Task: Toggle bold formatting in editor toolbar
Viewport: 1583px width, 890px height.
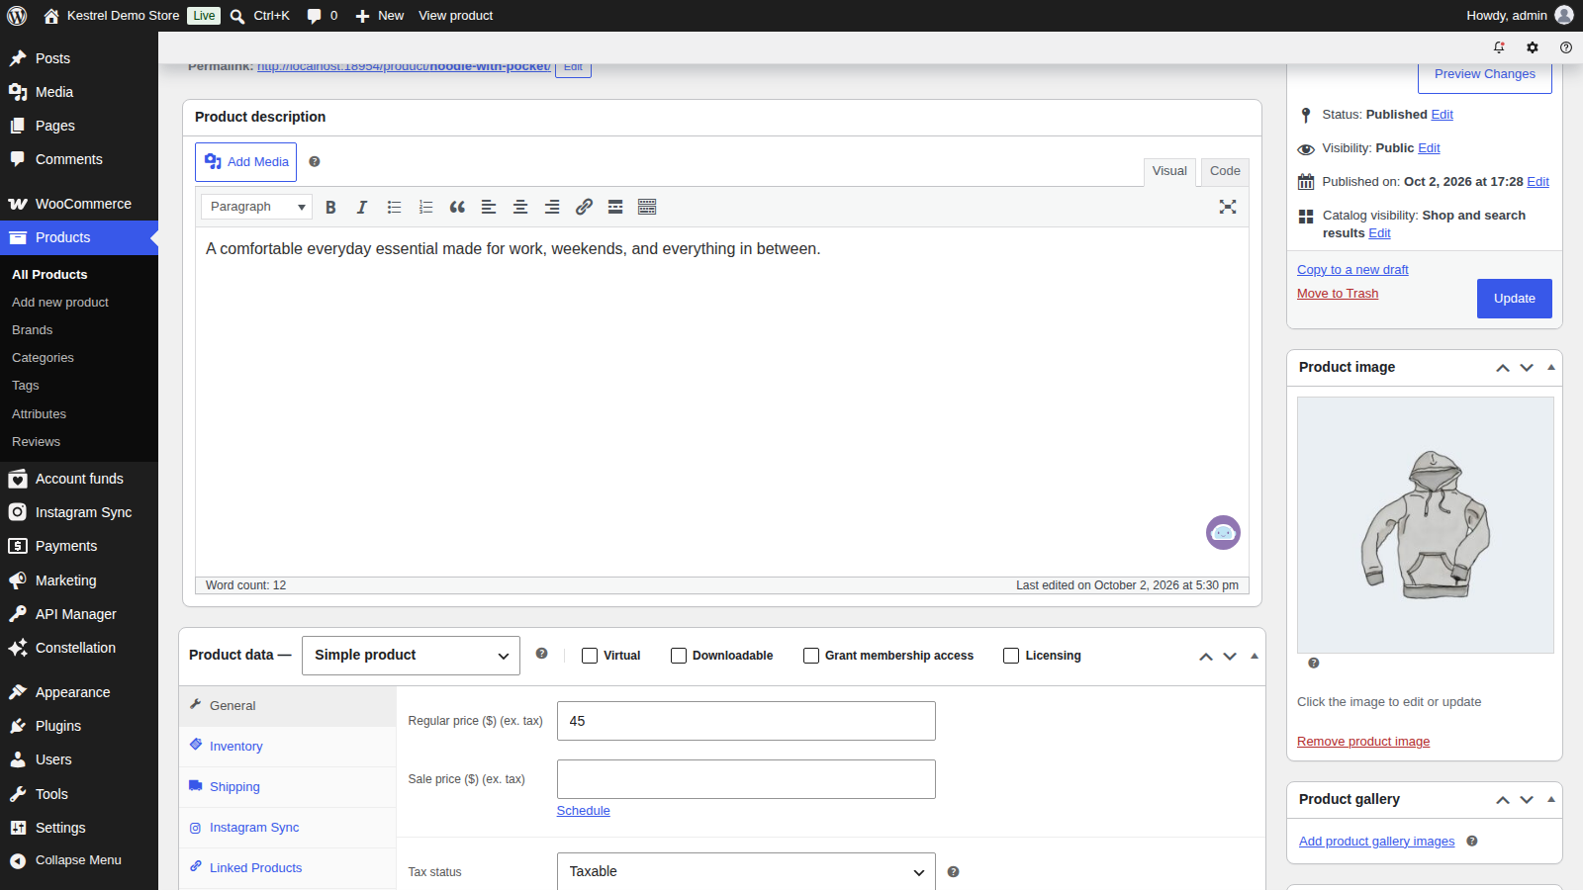Action: (x=330, y=207)
